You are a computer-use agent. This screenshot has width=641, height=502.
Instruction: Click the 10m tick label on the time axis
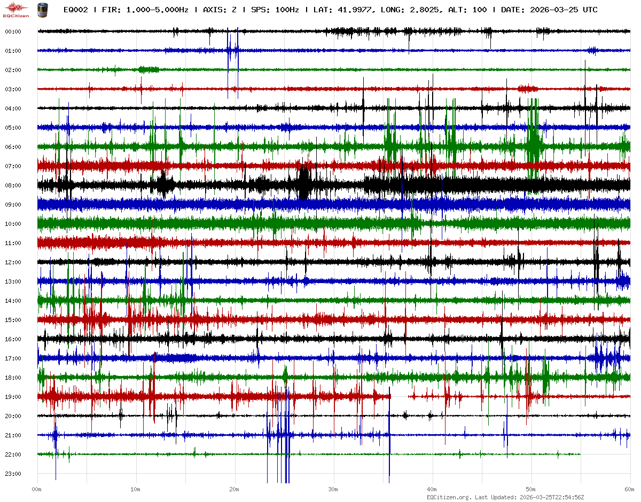pyautogui.click(x=136, y=489)
